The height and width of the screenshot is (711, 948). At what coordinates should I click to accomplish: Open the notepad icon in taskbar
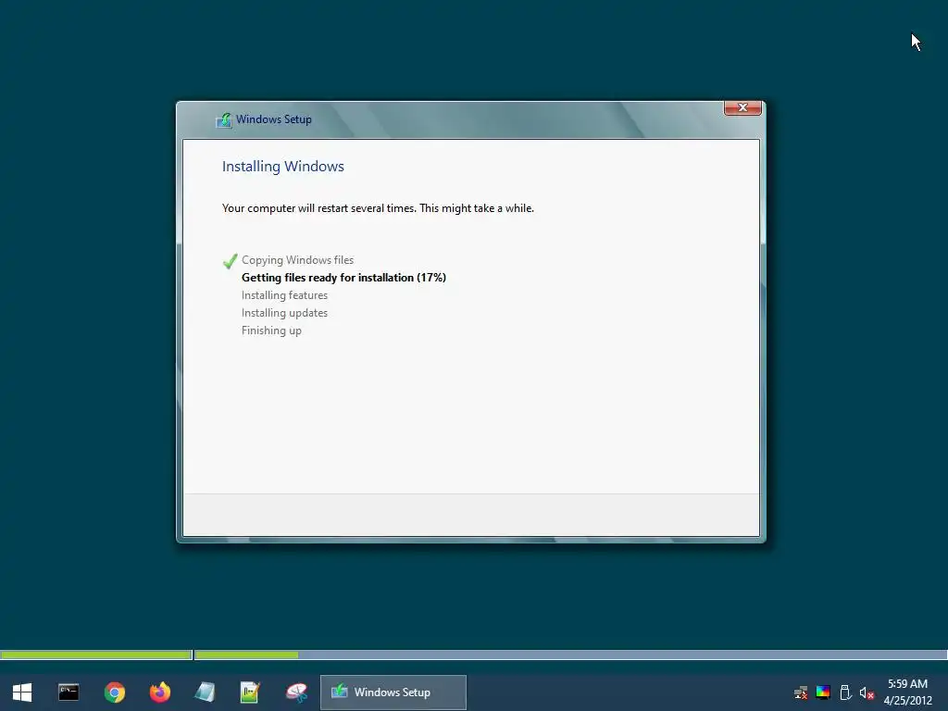pos(205,692)
